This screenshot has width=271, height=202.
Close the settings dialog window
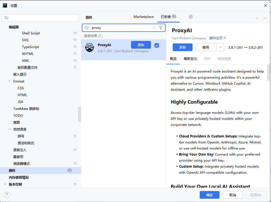[265, 5]
